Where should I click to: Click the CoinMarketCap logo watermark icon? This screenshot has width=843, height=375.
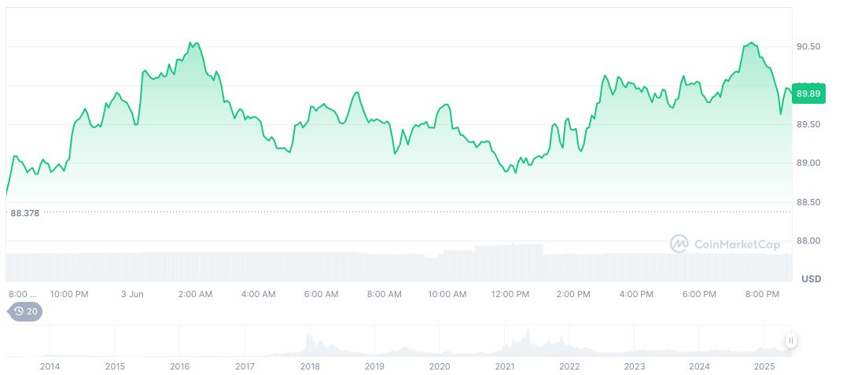(679, 244)
